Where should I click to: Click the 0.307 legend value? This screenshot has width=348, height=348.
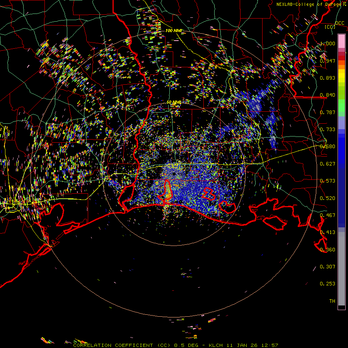pos(328,267)
